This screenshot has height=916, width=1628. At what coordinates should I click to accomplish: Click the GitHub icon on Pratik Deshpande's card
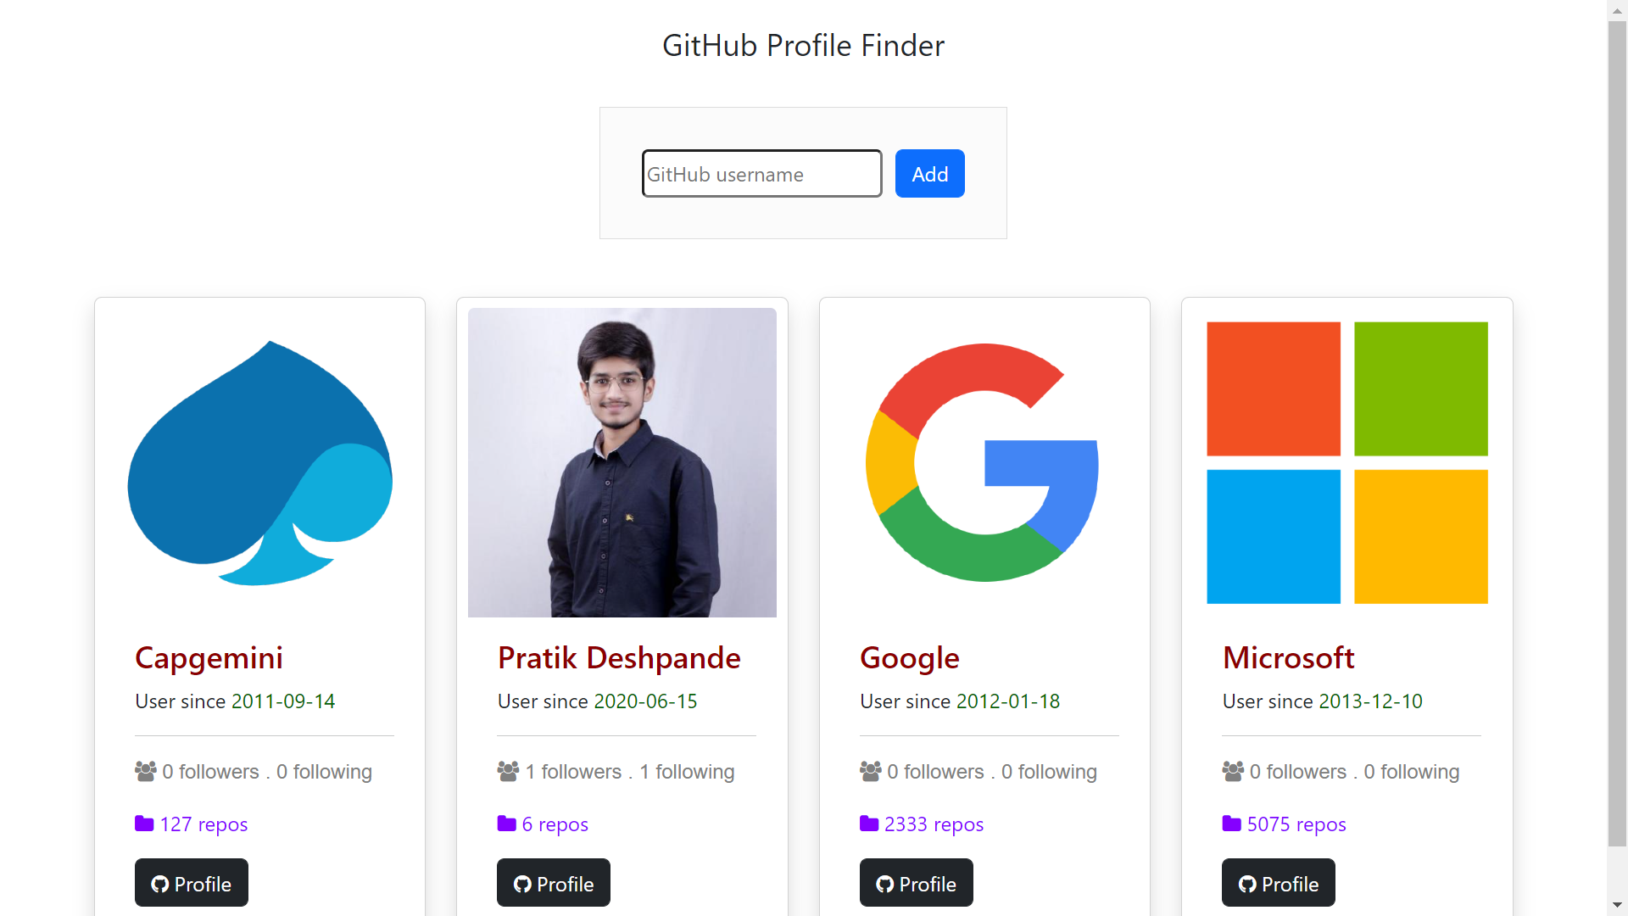coord(521,883)
